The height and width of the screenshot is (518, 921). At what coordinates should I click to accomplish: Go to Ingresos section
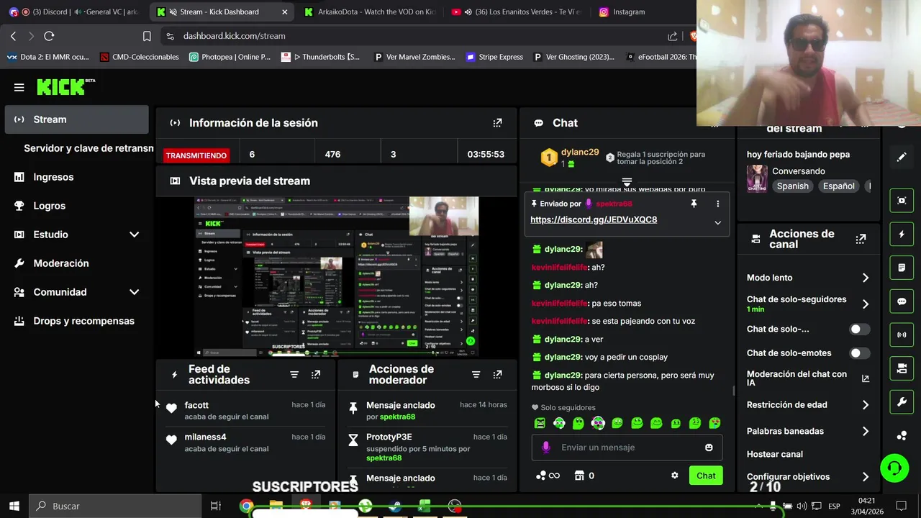76,177
